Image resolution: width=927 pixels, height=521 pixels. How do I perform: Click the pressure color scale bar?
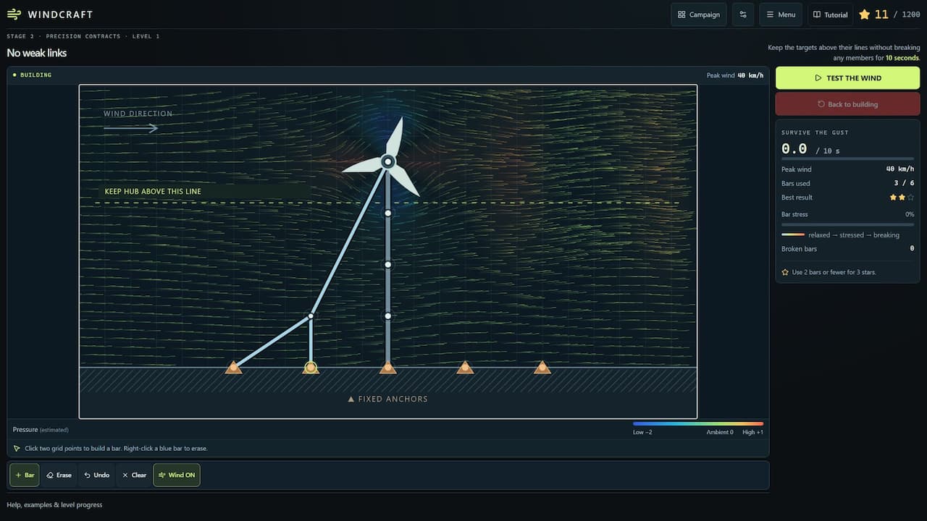coord(698,423)
